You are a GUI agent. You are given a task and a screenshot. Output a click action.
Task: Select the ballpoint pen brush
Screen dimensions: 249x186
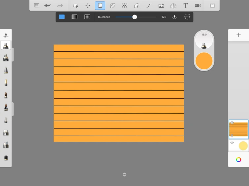[6, 70]
